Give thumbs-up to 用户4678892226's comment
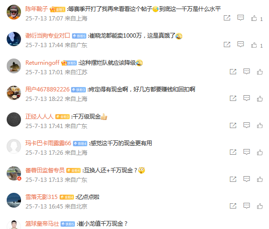This screenshot has height=229, width=269. point(260,99)
